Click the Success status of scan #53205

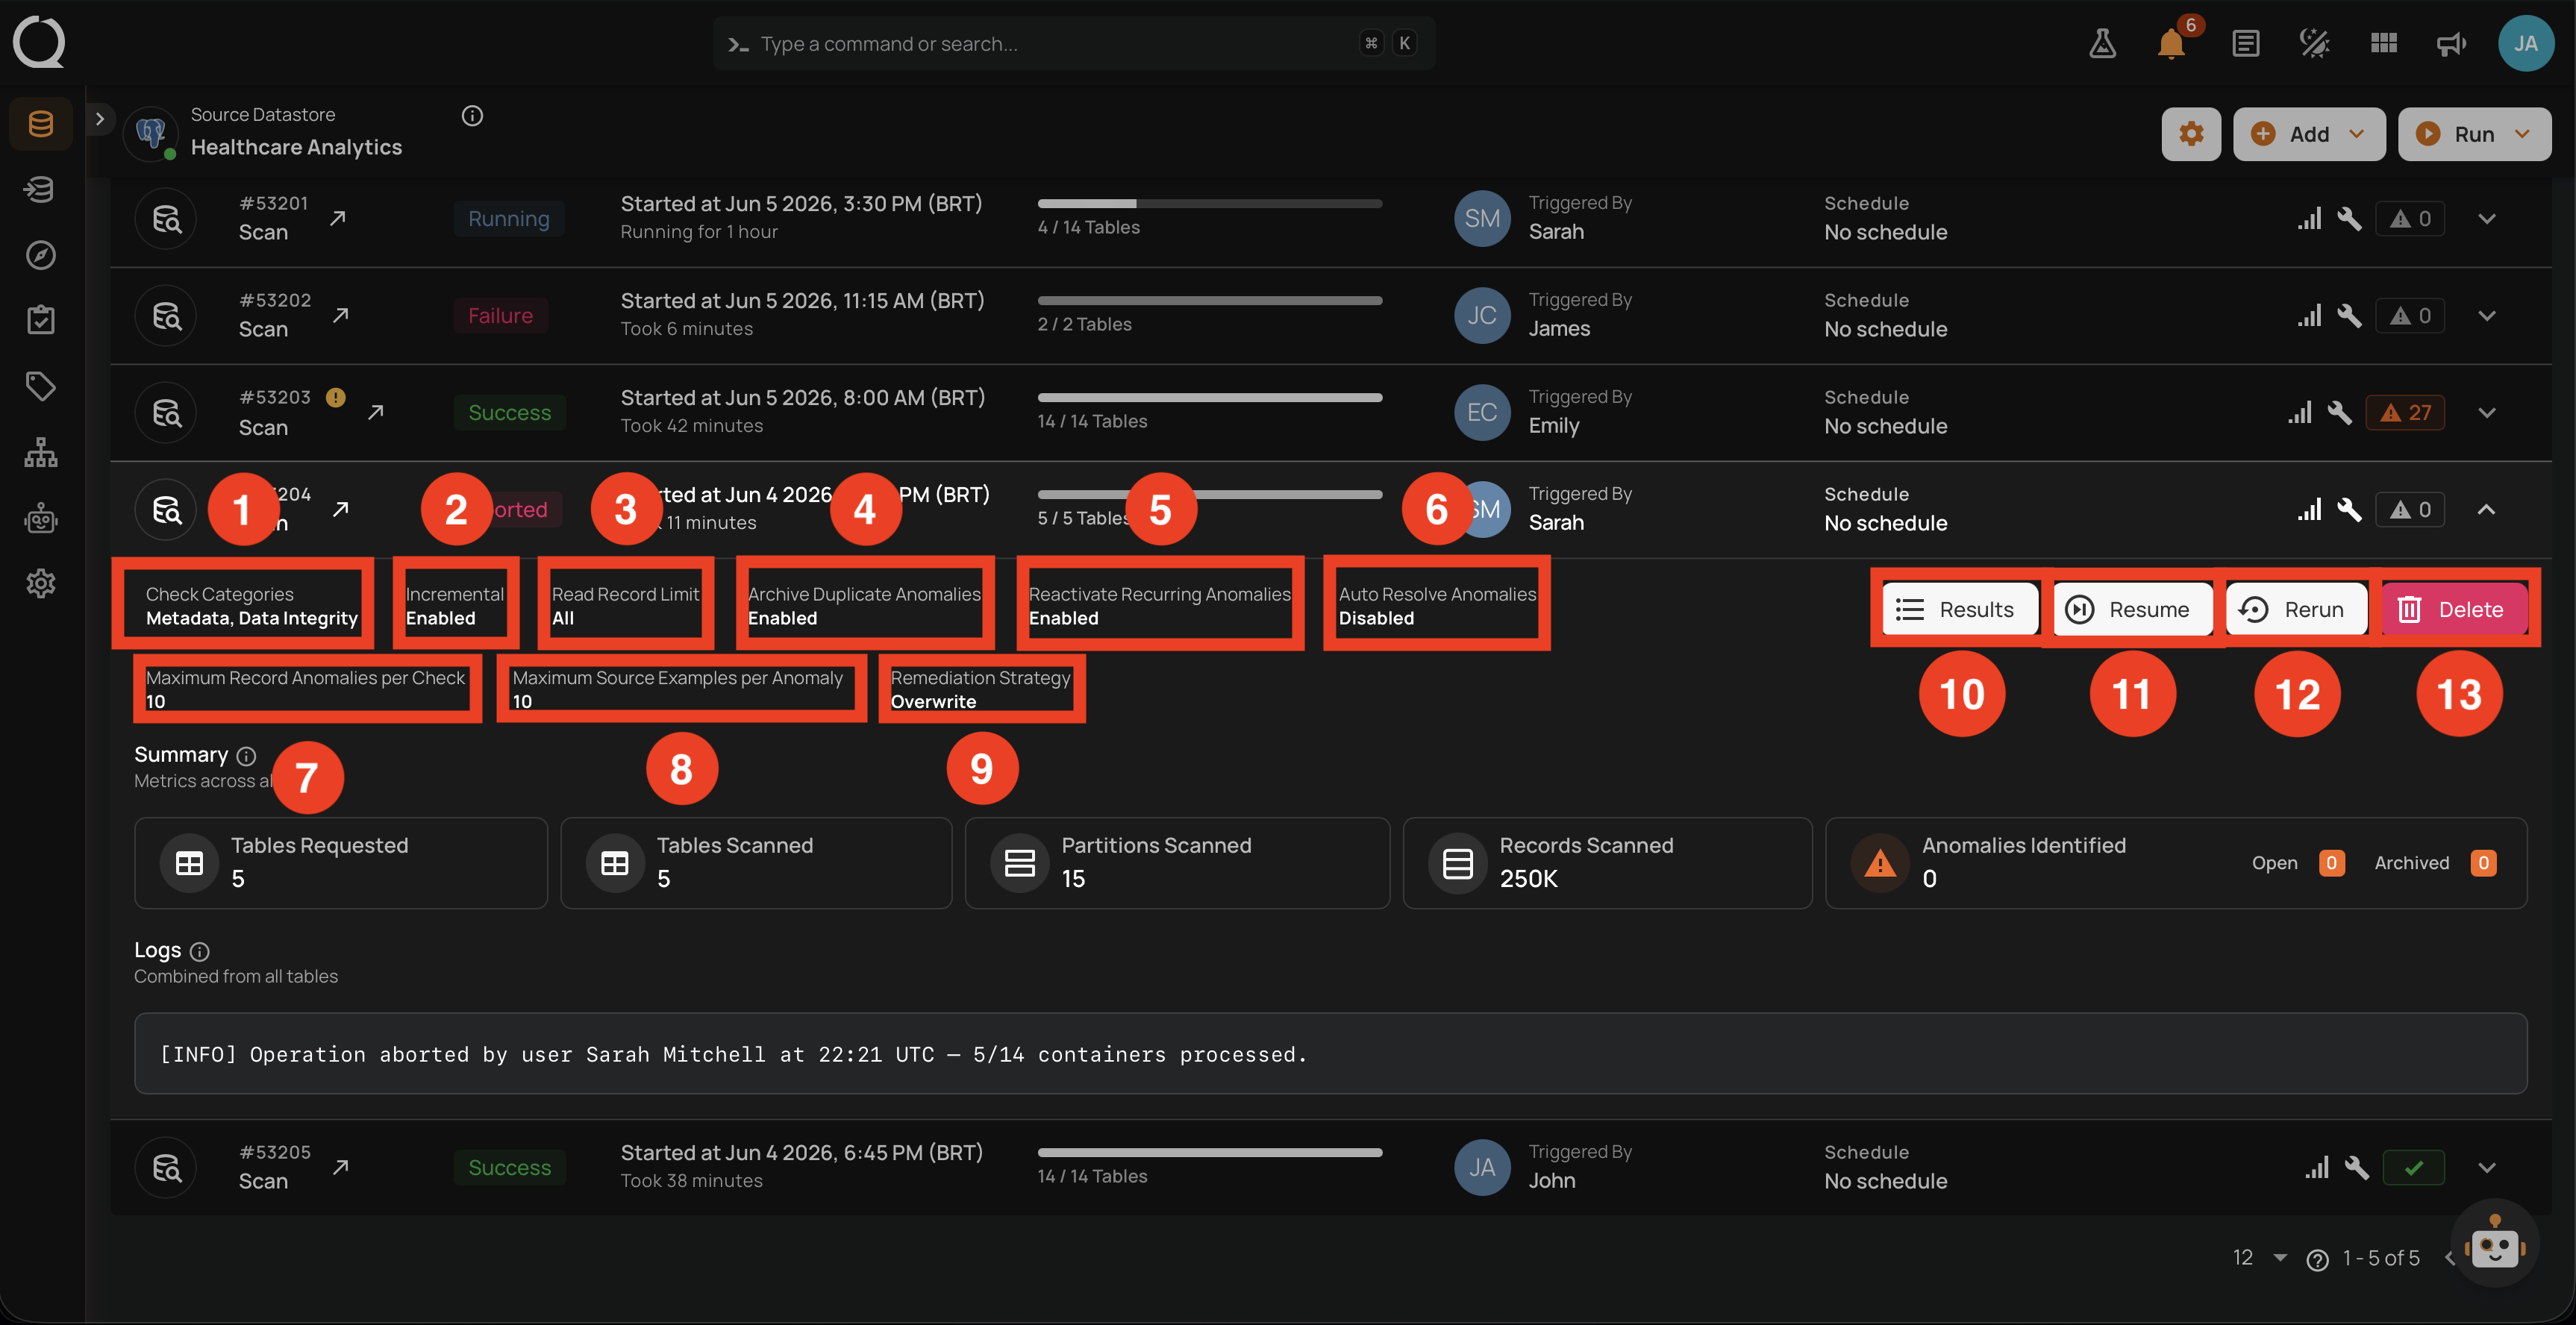pyautogui.click(x=509, y=1167)
